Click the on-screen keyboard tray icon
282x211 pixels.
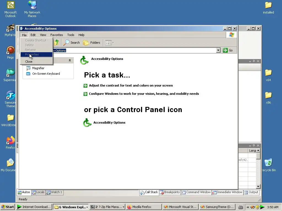point(240,207)
